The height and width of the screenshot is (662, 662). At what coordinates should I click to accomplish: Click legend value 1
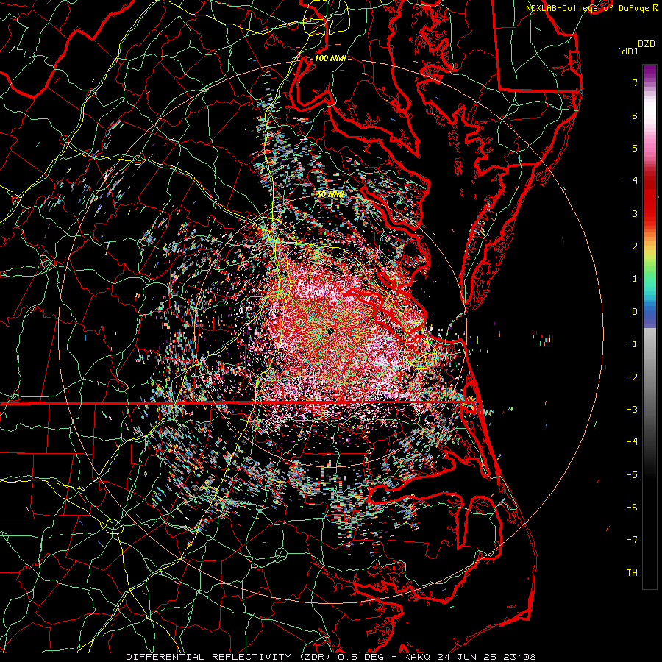pyautogui.click(x=635, y=279)
